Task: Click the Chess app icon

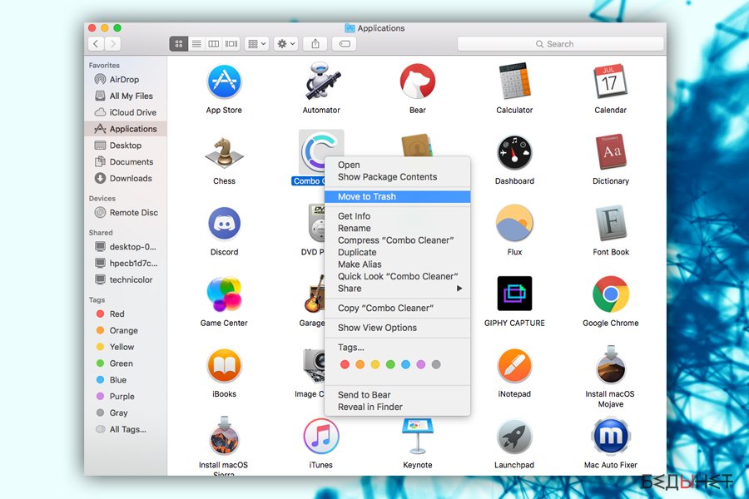Action: click(224, 153)
